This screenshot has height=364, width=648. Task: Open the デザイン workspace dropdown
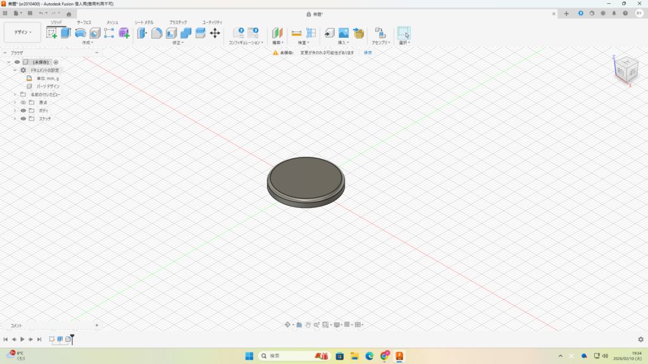click(23, 32)
